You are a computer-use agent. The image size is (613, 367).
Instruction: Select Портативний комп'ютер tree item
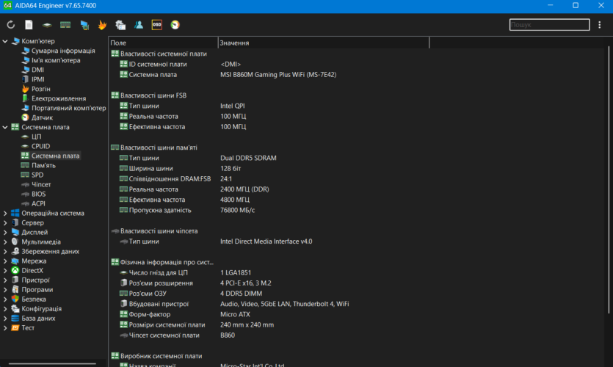68,108
